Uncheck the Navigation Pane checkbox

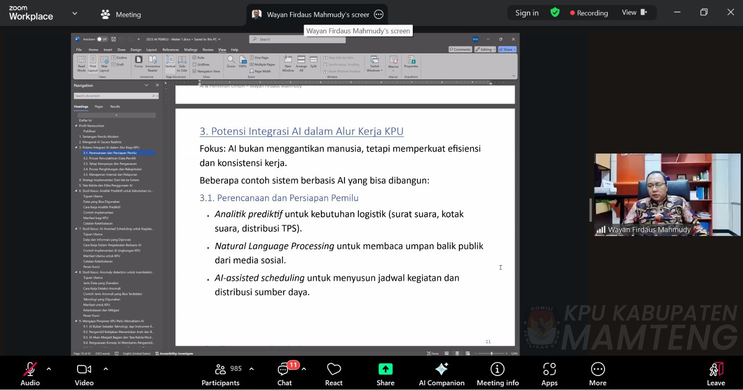point(195,71)
